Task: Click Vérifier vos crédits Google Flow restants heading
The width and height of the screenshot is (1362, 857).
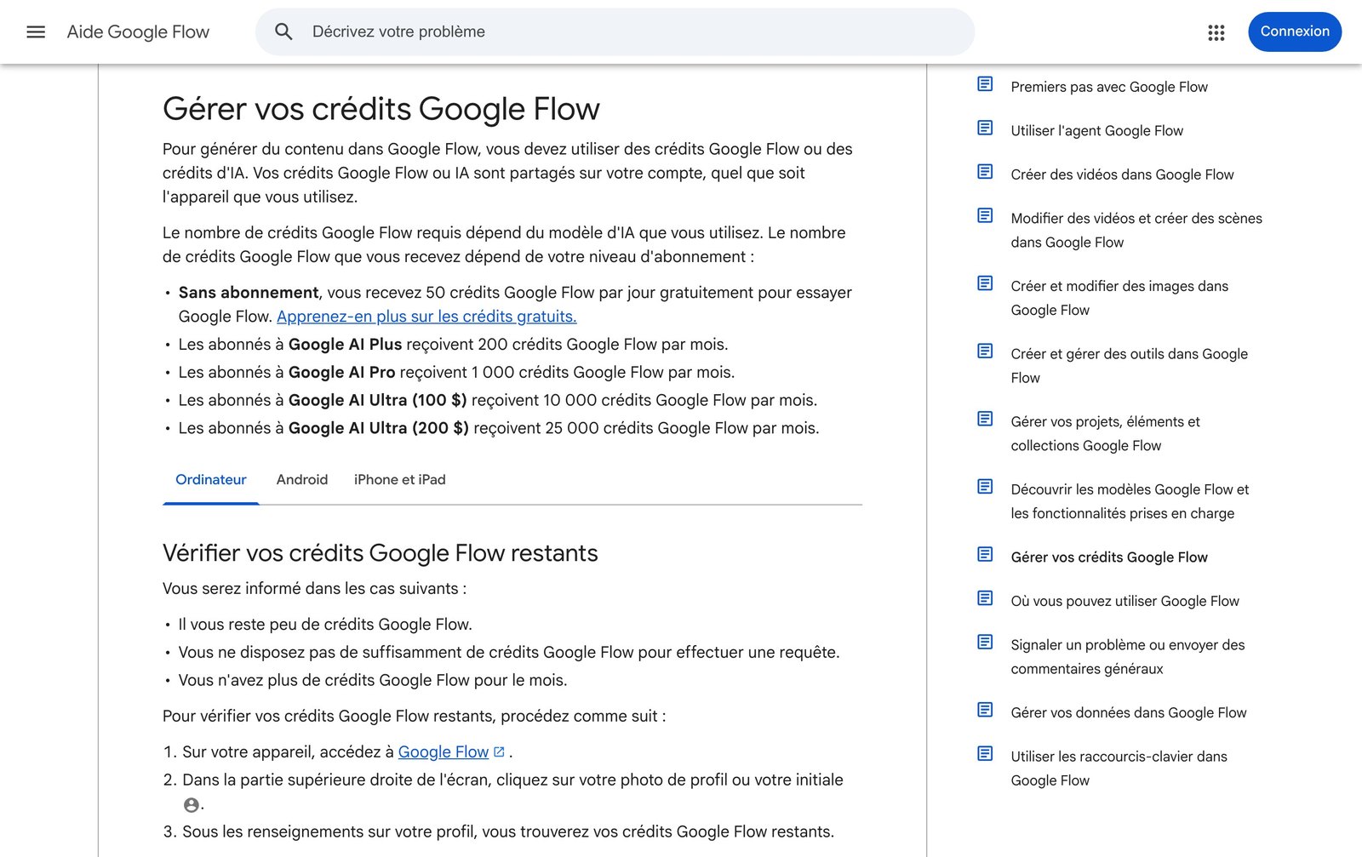Action: pyautogui.click(x=381, y=553)
